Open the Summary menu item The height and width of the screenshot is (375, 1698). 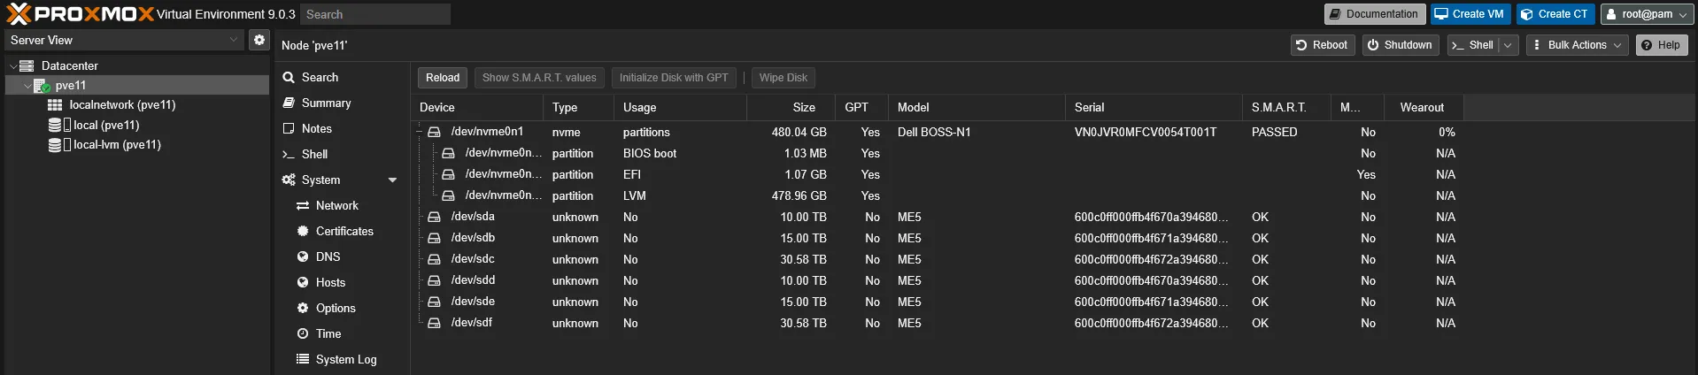pos(326,103)
